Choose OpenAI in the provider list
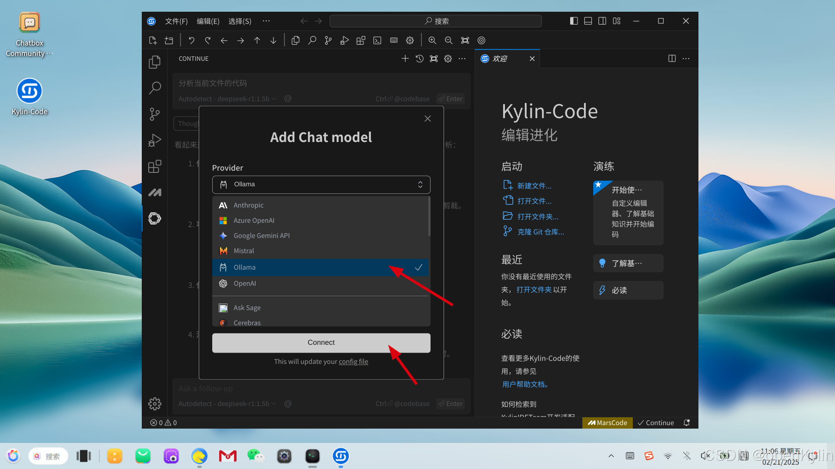The width and height of the screenshot is (835, 469). click(x=244, y=284)
